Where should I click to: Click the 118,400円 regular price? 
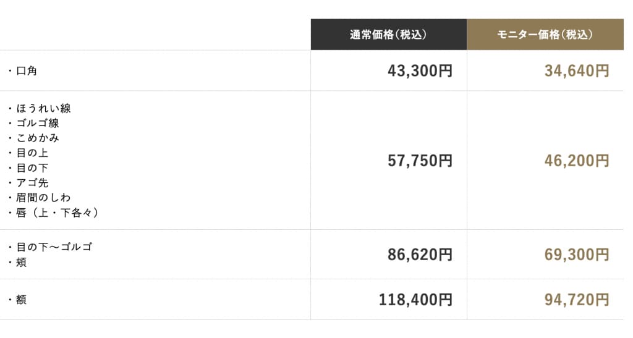415,300
